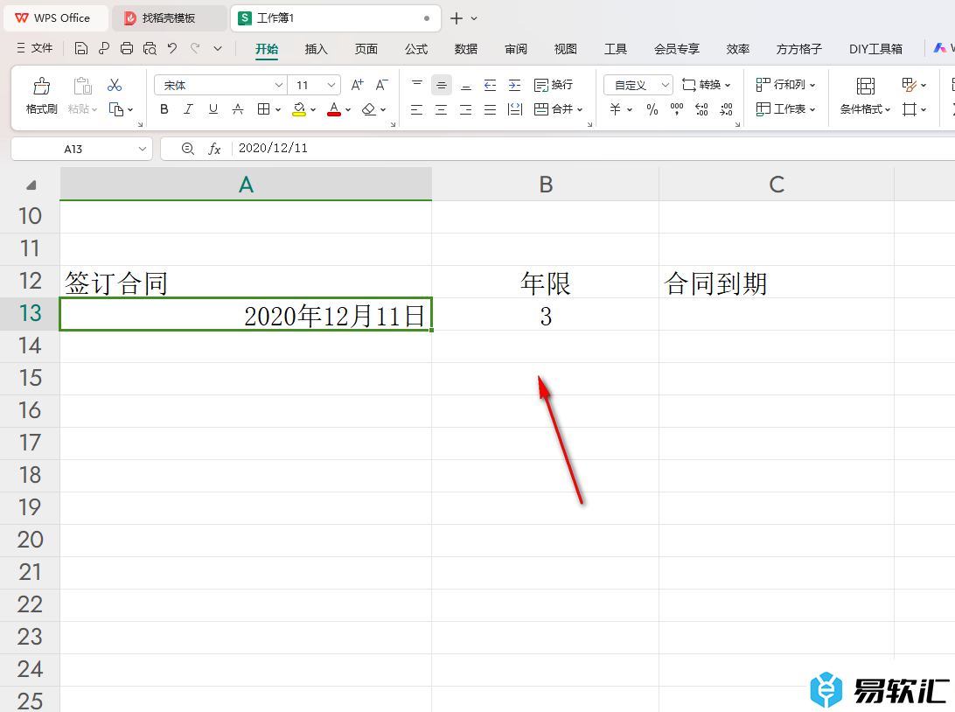Viewport: 955px width, 712px height.
Task: Switch to the 审阅 tab
Action: pyautogui.click(x=516, y=49)
